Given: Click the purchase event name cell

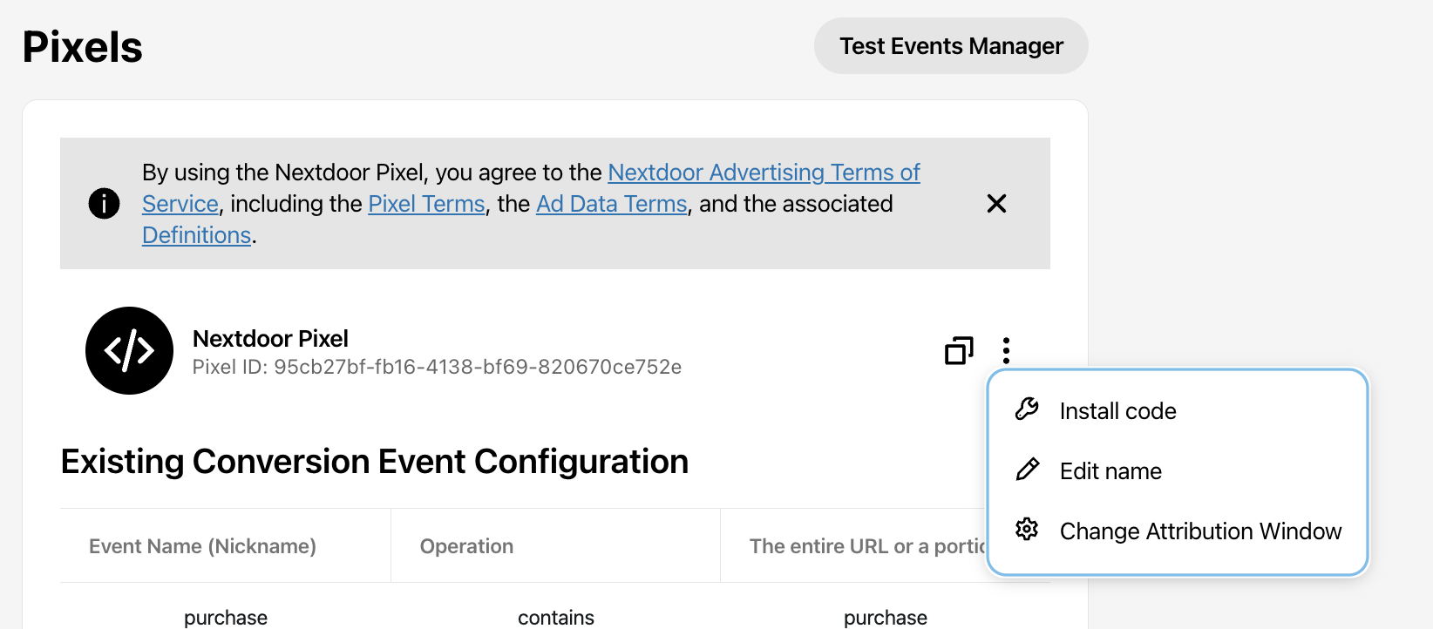Looking at the screenshot, I should (226, 617).
